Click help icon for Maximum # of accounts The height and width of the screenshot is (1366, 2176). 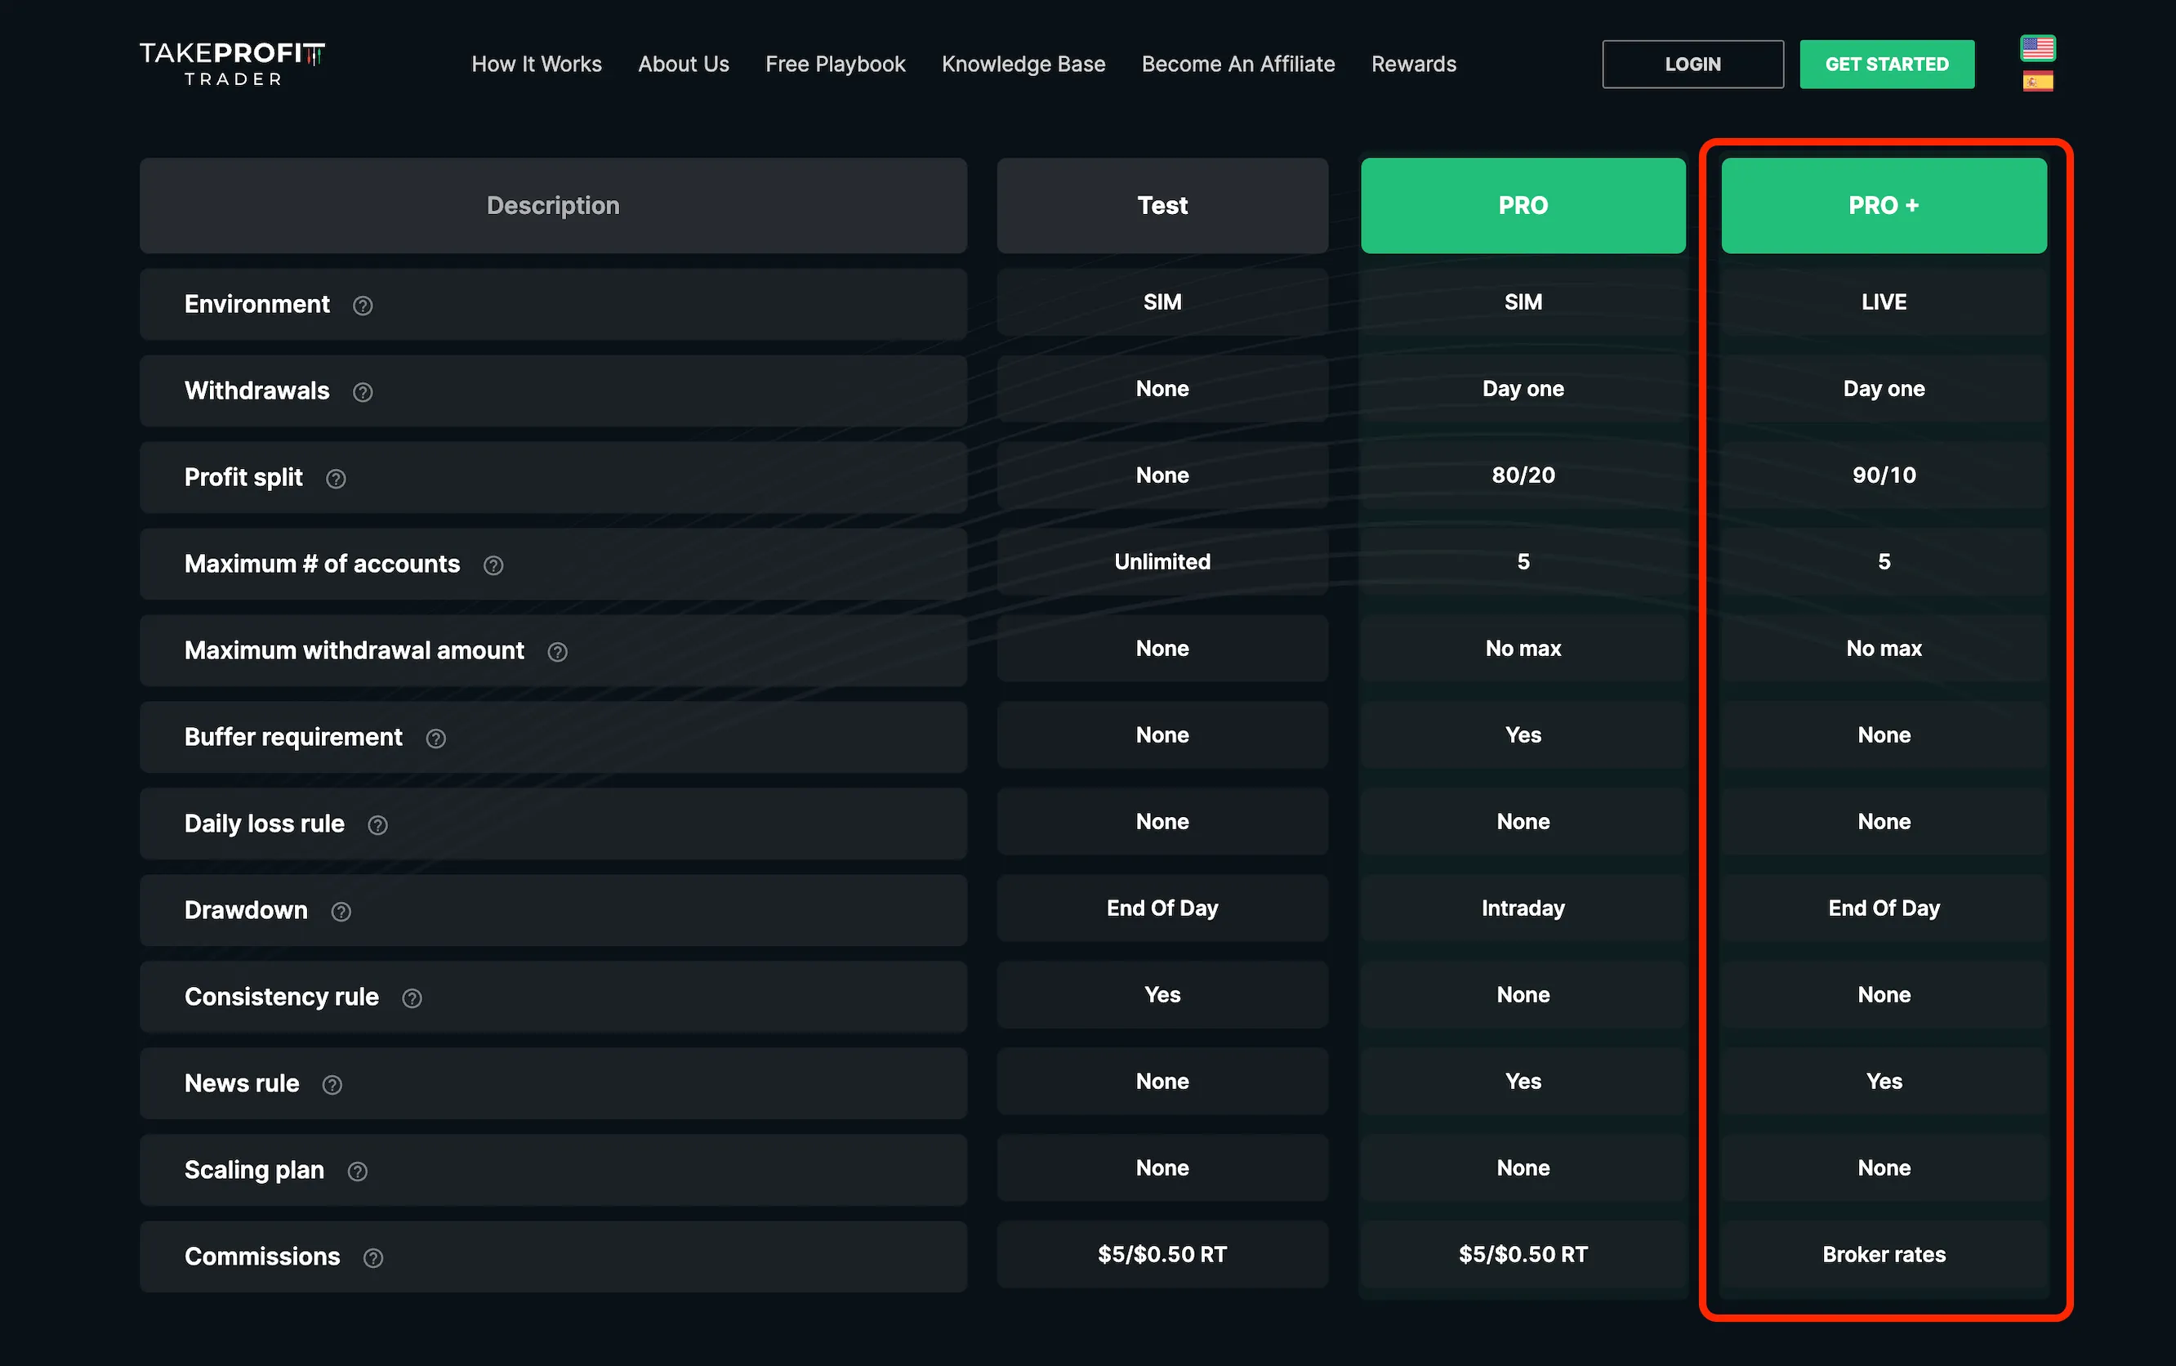[493, 565]
